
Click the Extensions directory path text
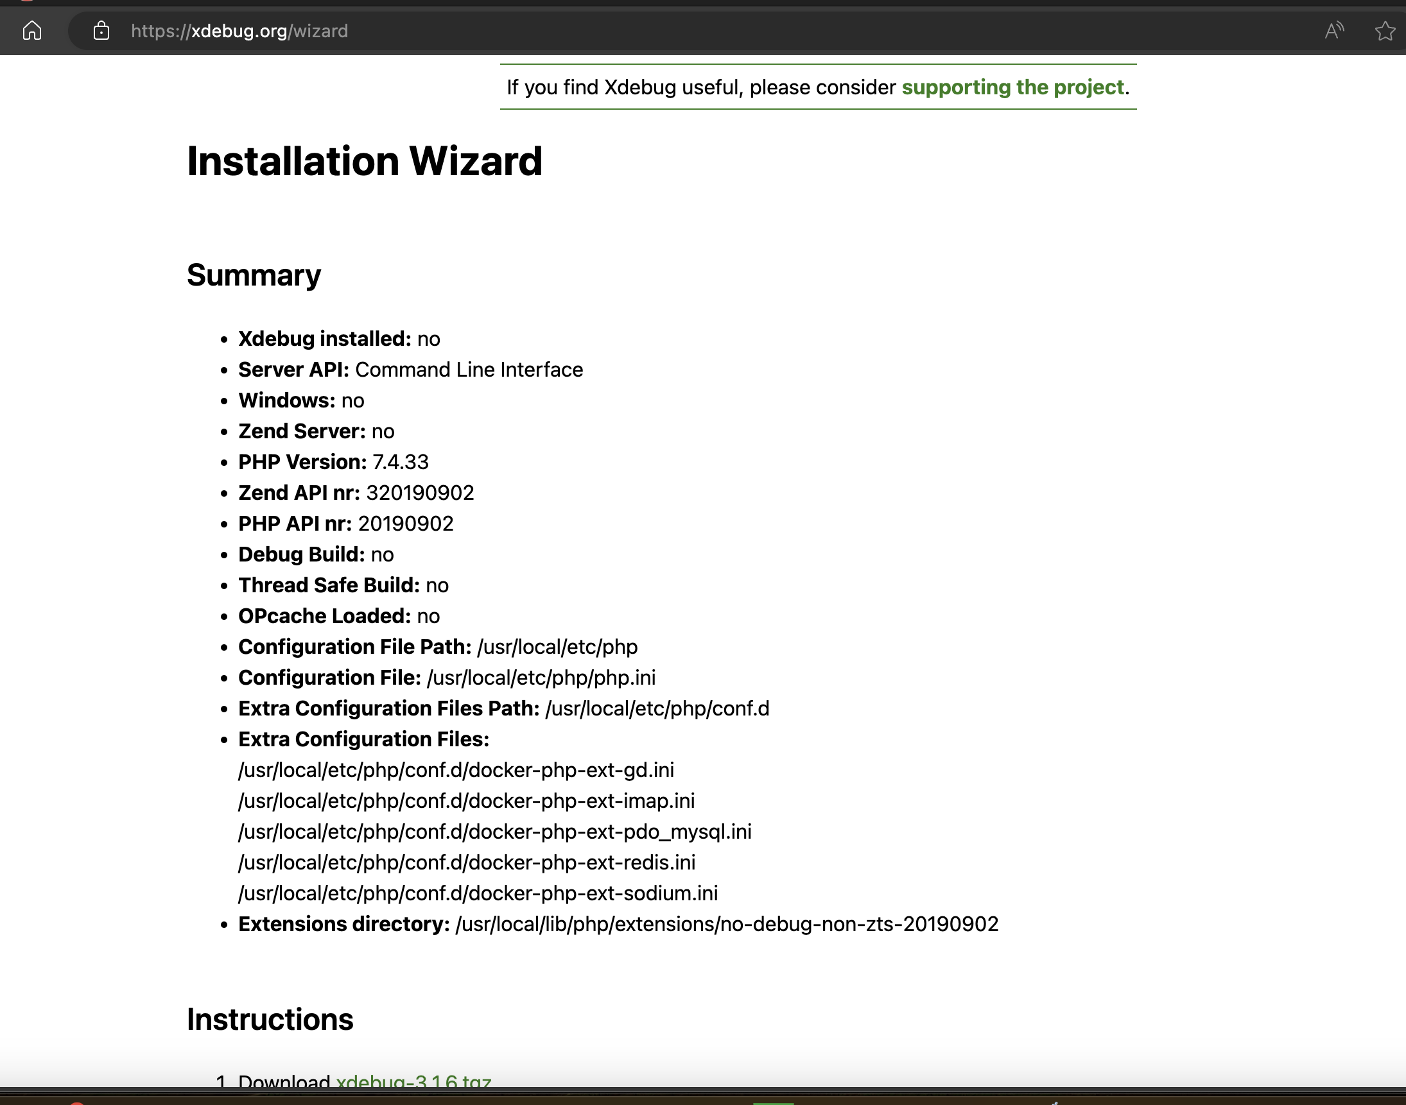[x=726, y=924]
